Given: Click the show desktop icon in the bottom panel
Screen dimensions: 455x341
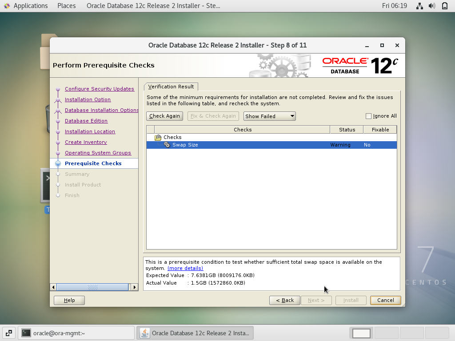Looking at the screenshot, I should click(9, 333).
